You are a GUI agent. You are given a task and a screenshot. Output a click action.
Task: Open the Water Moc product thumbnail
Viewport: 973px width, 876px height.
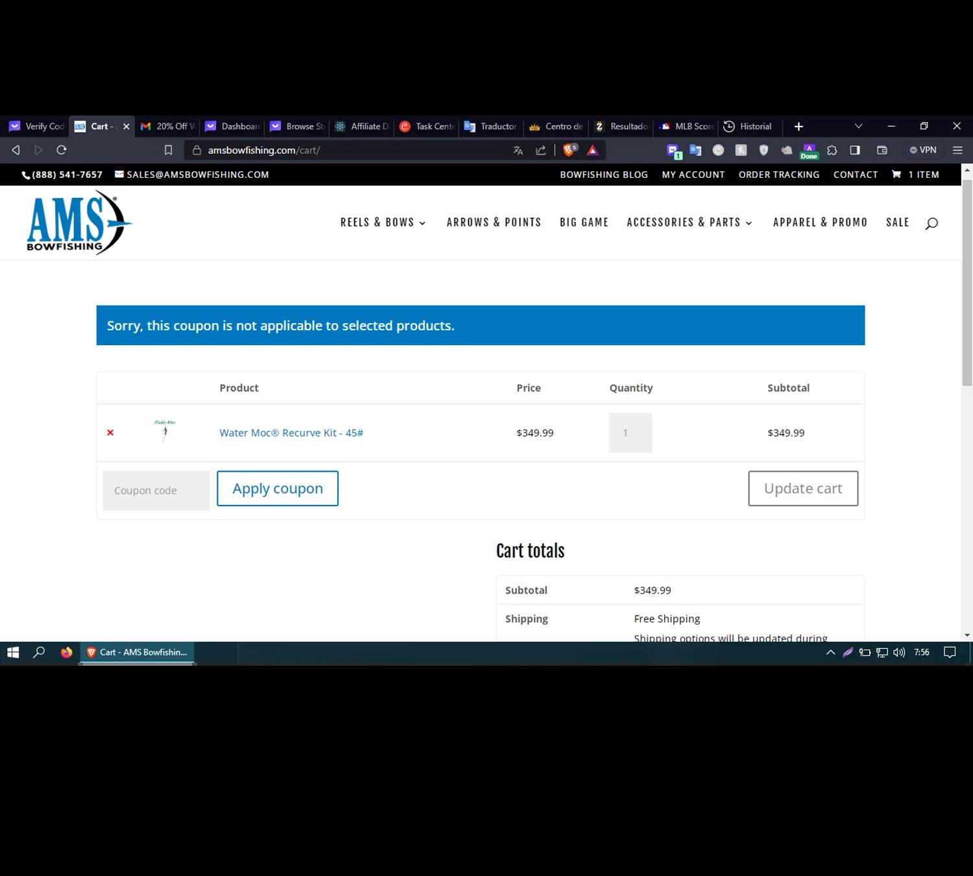(x=165, y=431)
